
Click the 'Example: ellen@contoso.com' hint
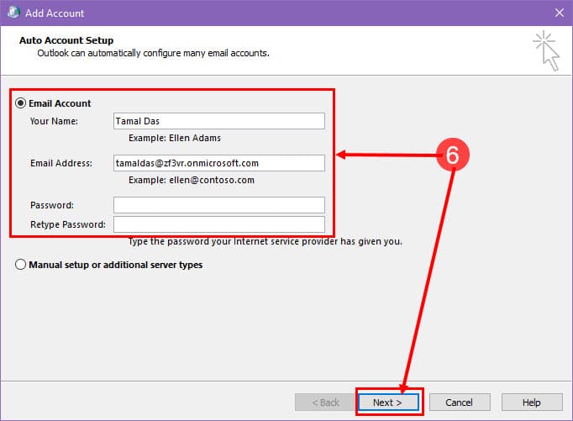[x=192, y=180]
